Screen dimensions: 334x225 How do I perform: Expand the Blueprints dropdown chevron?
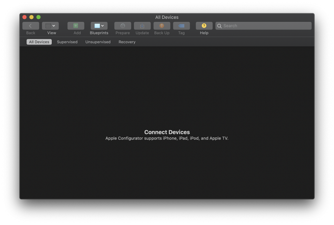(x=102, y=25)
